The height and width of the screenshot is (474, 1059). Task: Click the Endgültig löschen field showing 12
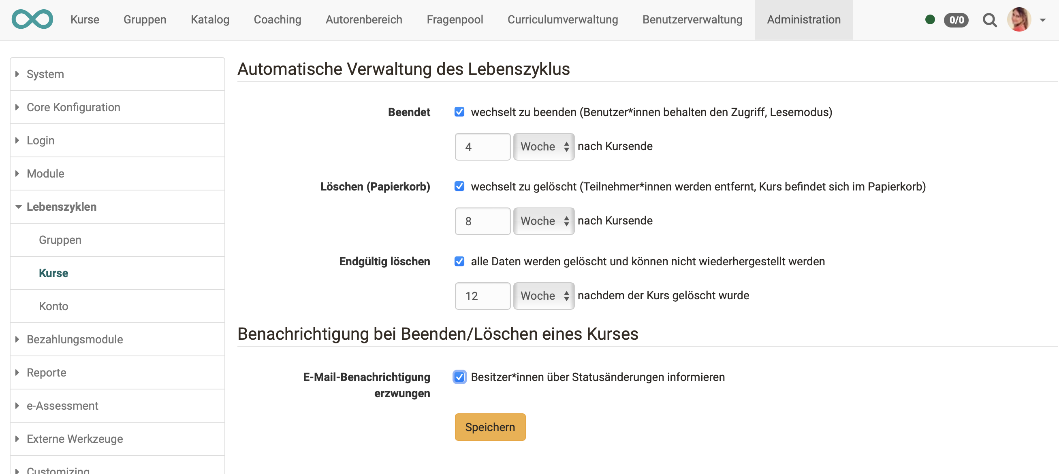coord(483,296)
